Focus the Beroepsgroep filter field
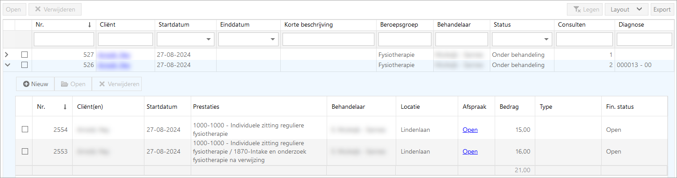677x178 pixels. coord(405,40)
